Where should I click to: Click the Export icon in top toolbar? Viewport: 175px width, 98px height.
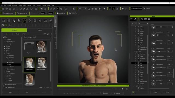click(x=24, y=9)
